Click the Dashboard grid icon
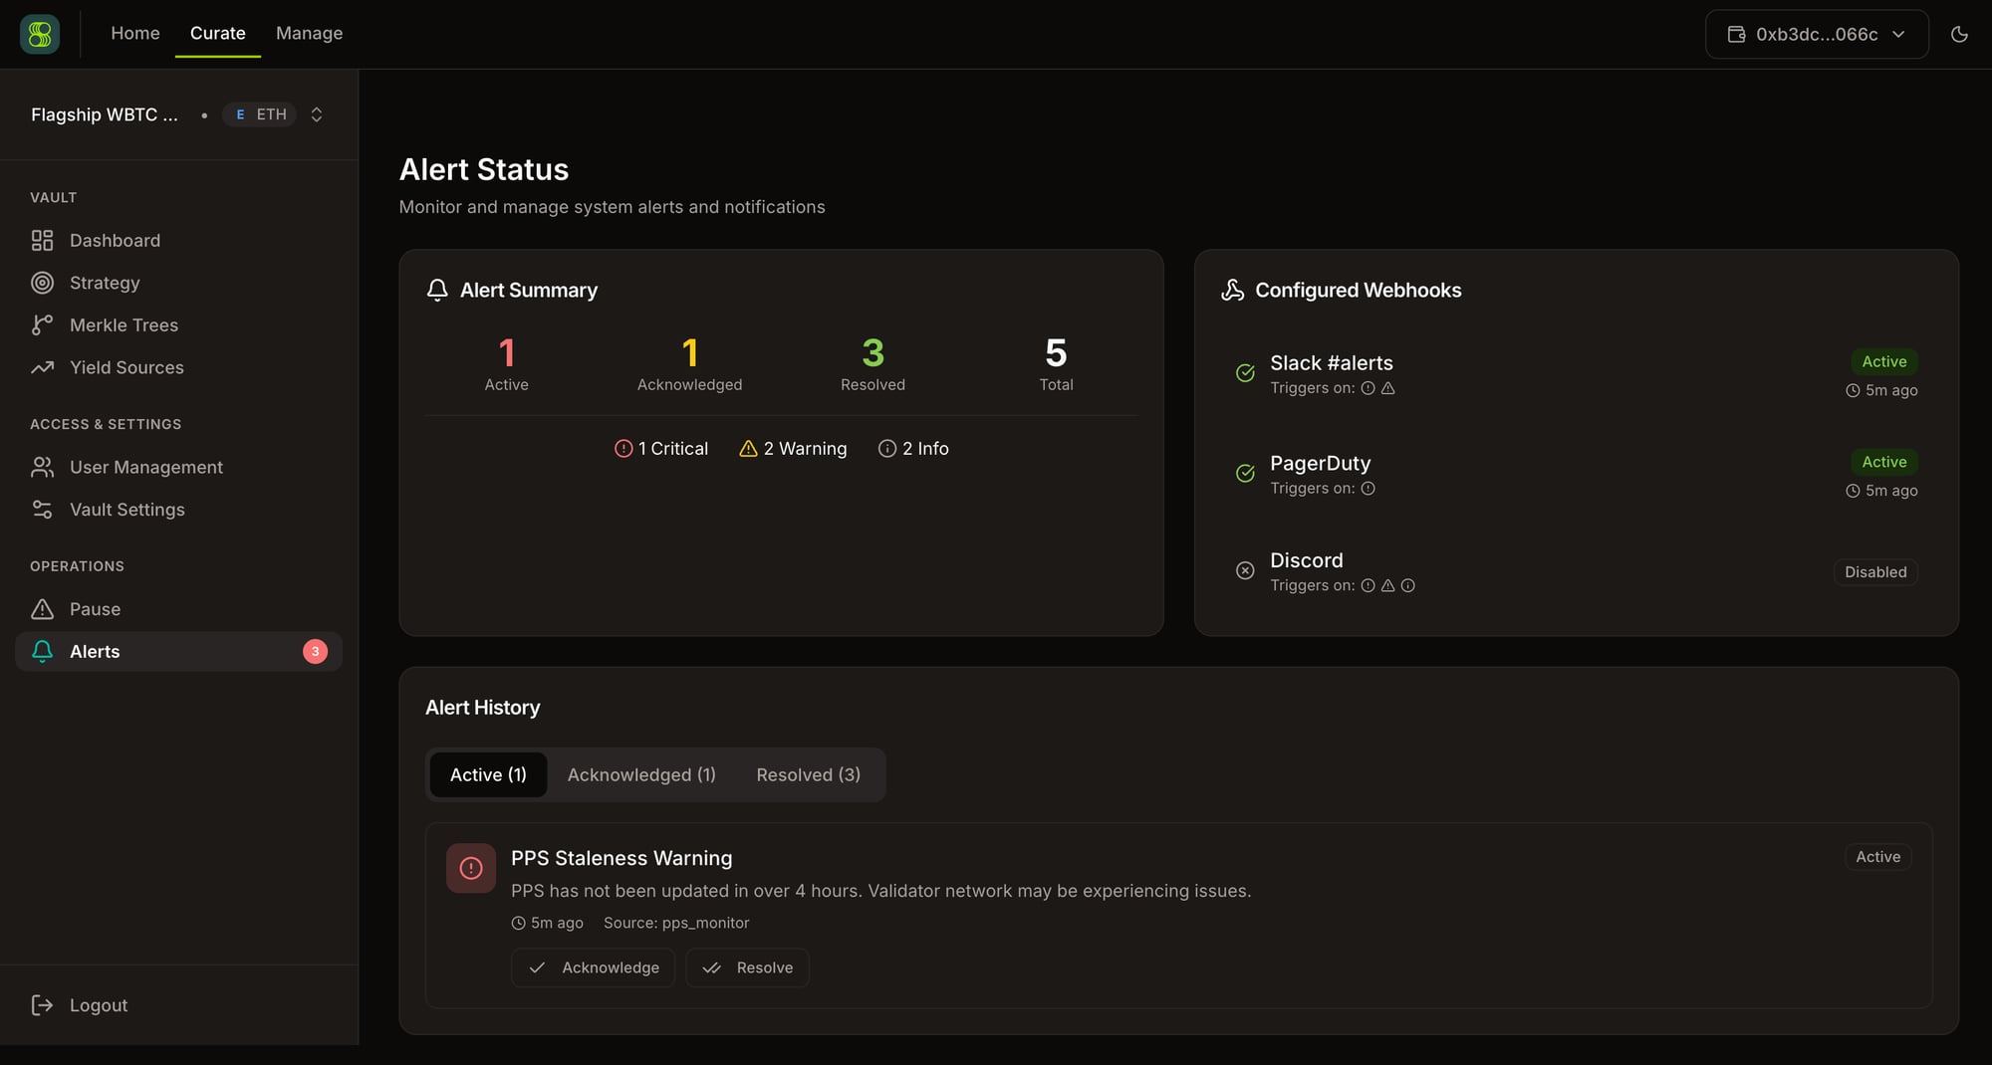The height and width of the screenshot is (1065, 1992). (42, 240)
